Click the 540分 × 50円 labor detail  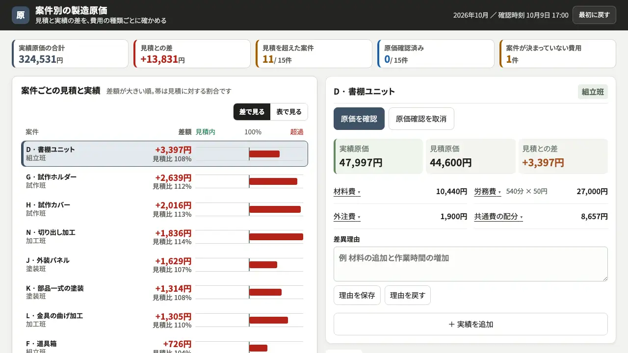526,192
